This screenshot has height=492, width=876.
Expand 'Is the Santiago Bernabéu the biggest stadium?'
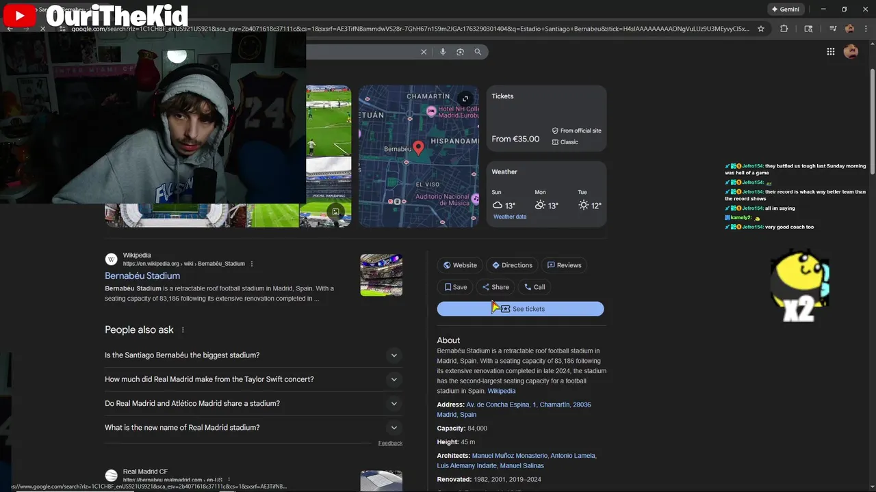[253, 355]
